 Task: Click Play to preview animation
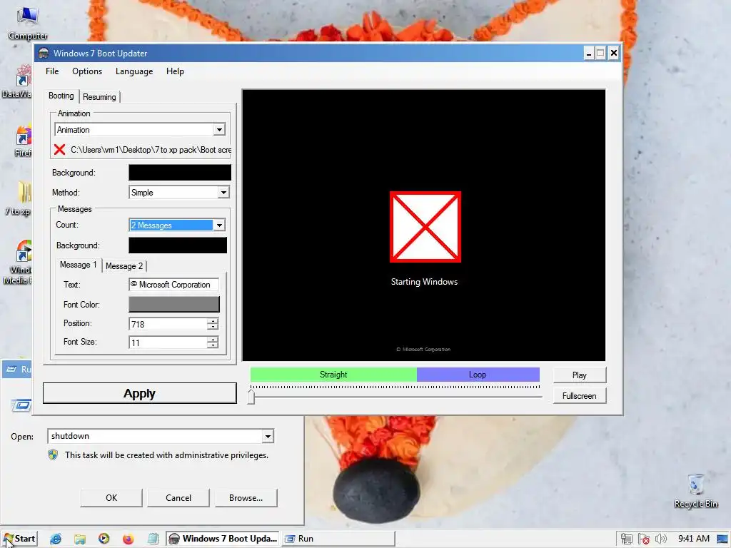[x=580, y=375]
